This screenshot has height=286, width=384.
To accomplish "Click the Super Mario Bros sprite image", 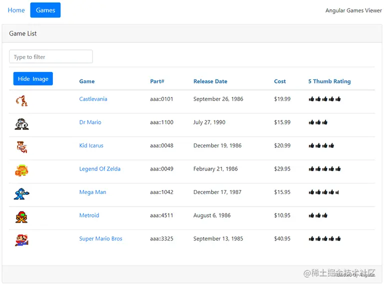I will (x=22, y=240).
